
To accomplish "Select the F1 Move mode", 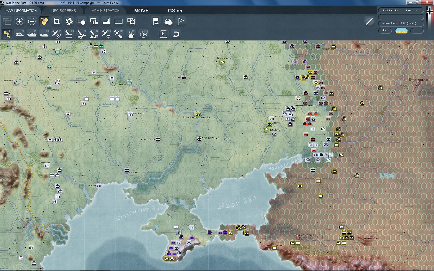I will pyautogui.click(x=7, y=34).
